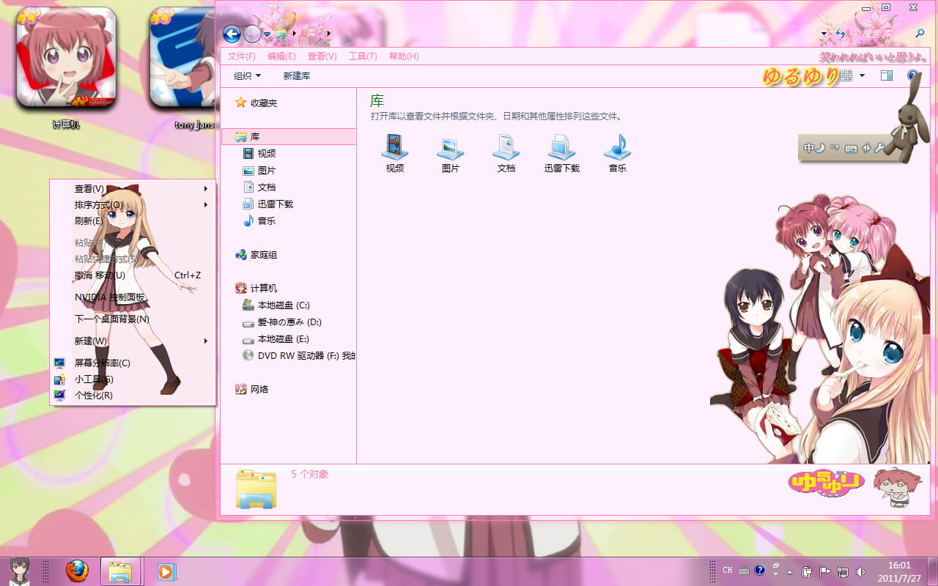Toggle the preview pane in Explorer
Image resolution: width=938 pixels, height=586 pixels.
pos(887,75)
